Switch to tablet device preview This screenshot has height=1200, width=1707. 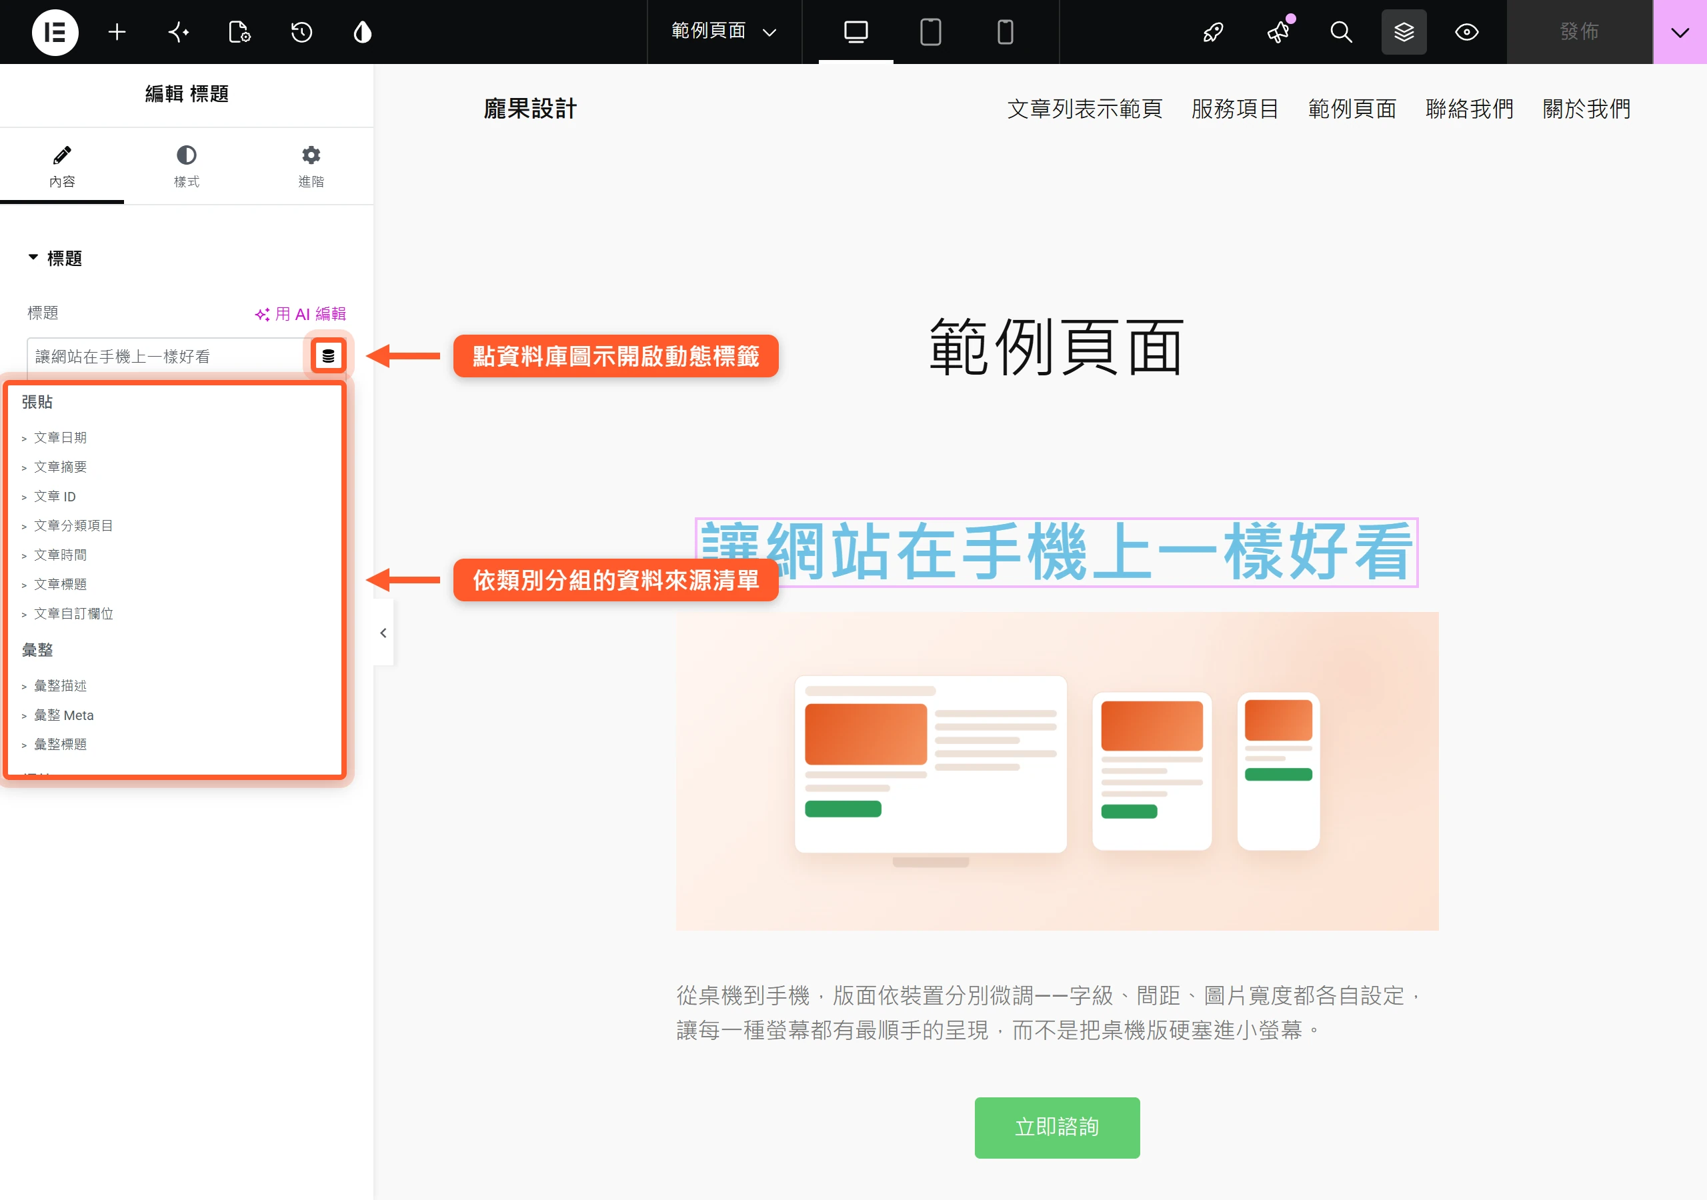coord(930,32)
